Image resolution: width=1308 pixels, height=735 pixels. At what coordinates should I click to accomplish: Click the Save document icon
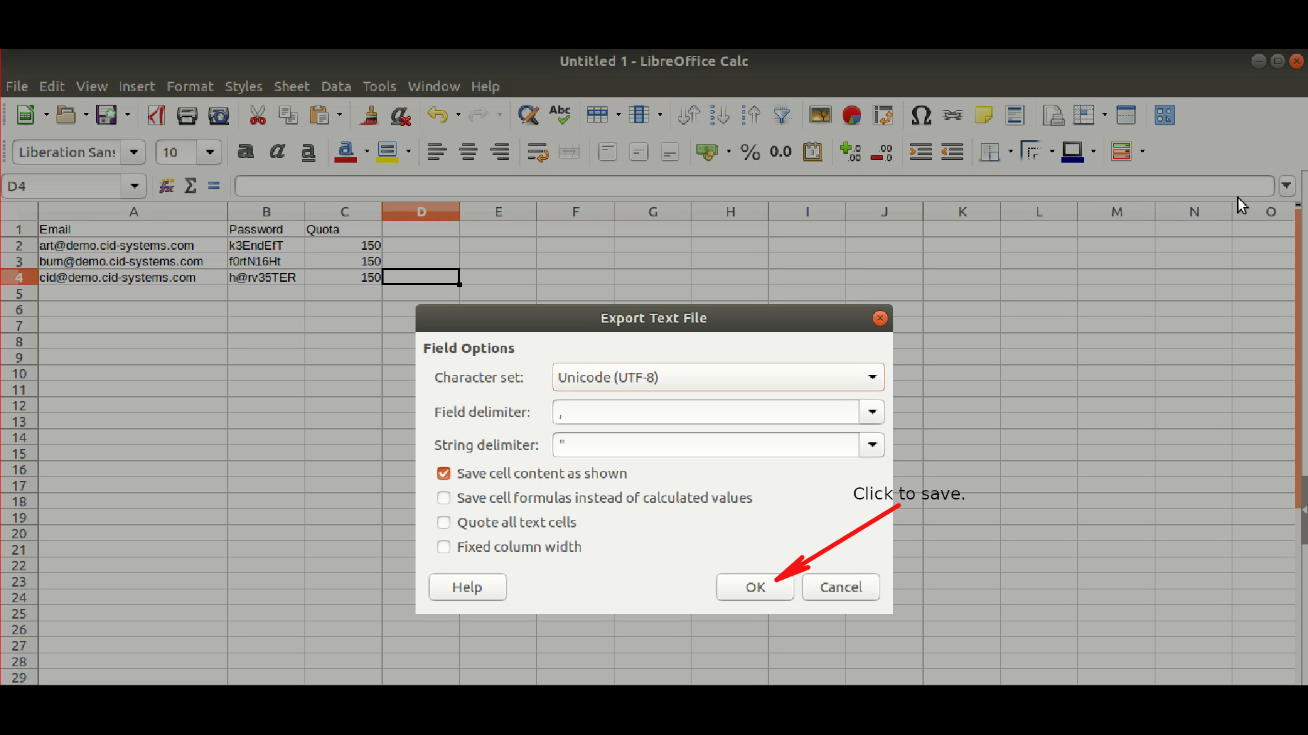click(x=106, y=115)
